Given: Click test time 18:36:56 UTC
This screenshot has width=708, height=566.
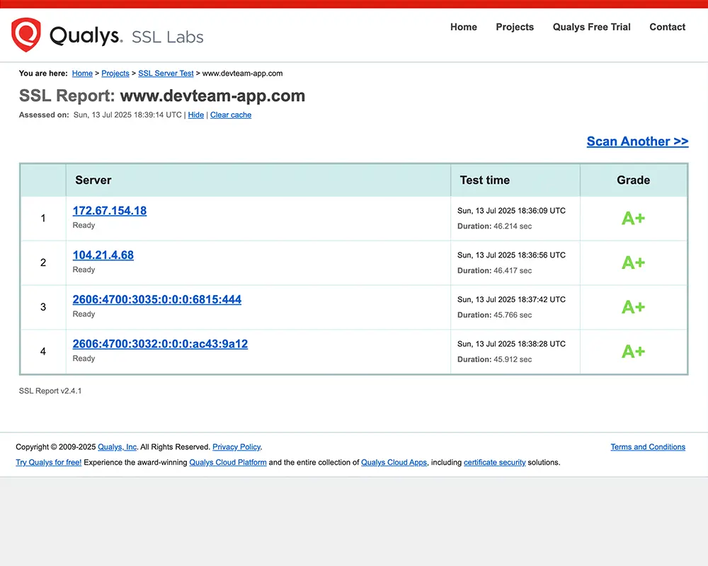Looking at the screenshot, I should pyautogui.click(x=511, y=255).
